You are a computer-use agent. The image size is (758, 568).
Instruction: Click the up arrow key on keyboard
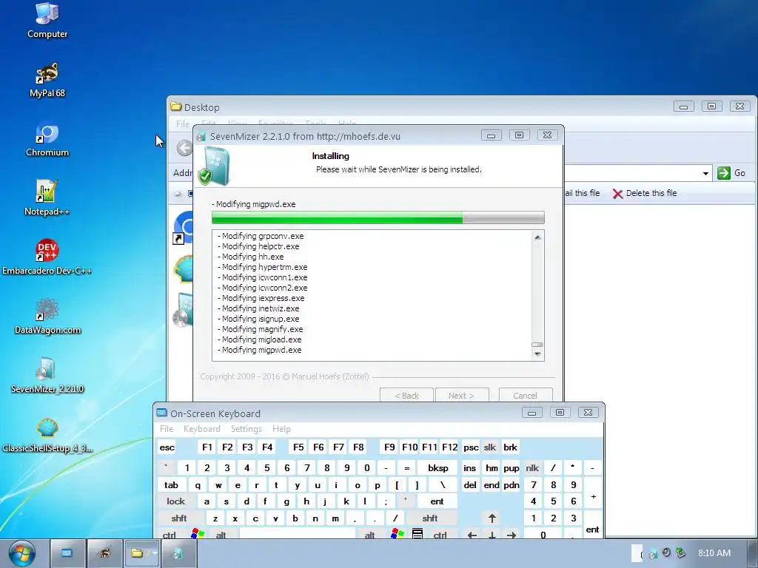pyautogui.click(x=492, y=518)
